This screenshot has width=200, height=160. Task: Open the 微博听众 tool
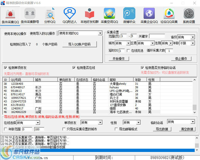point(129,16)
